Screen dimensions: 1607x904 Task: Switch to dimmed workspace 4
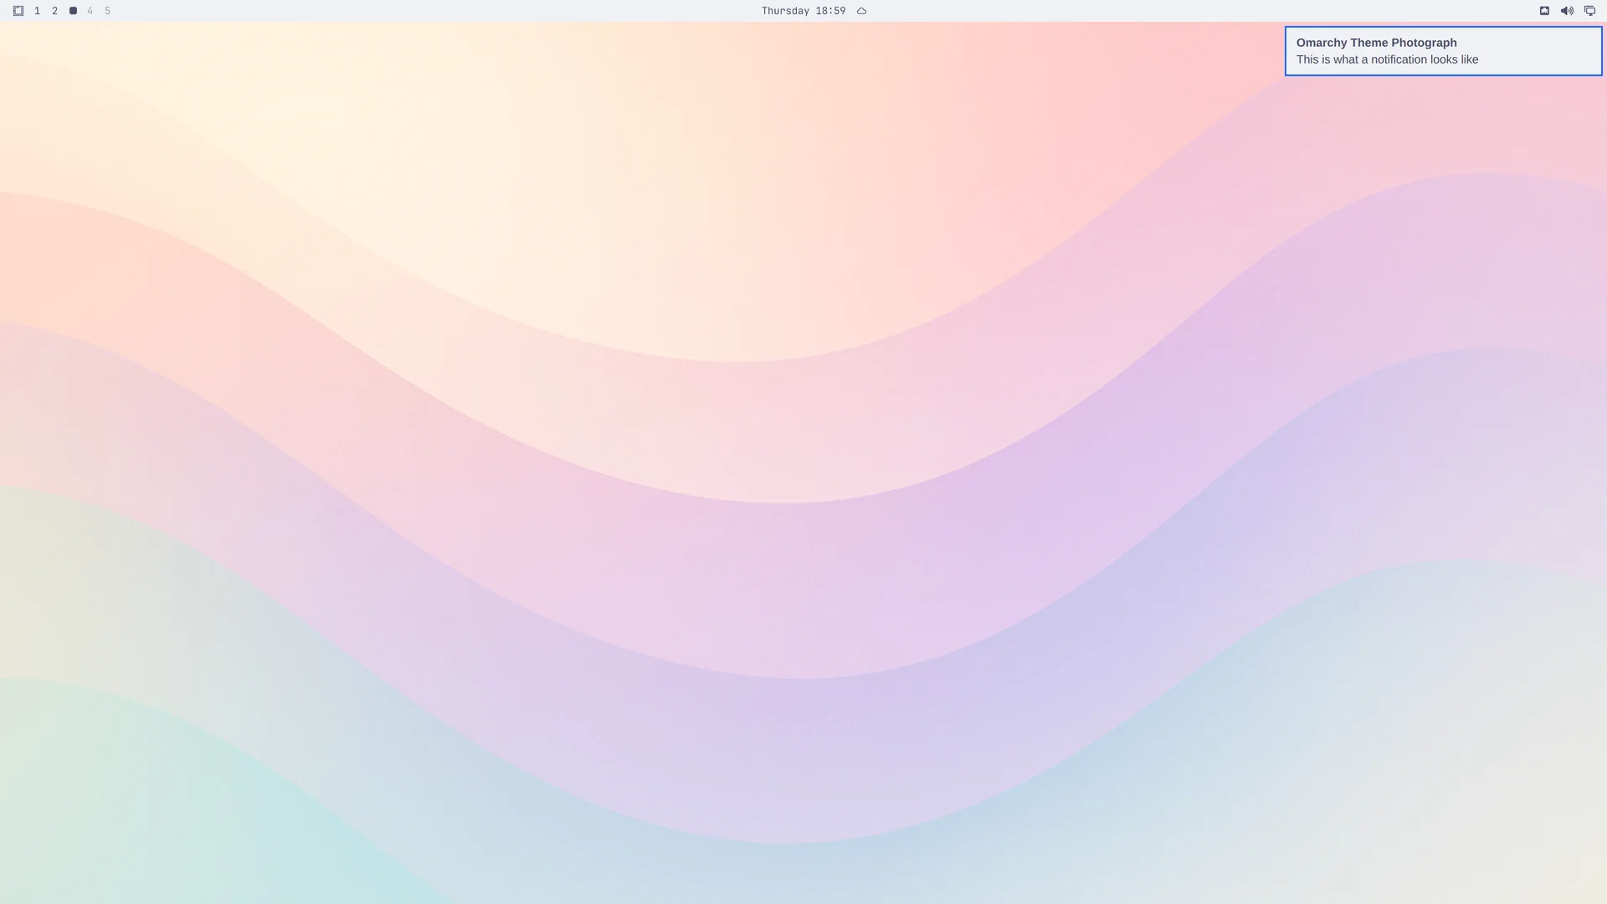pyautogui.click(x=90, y=11)
